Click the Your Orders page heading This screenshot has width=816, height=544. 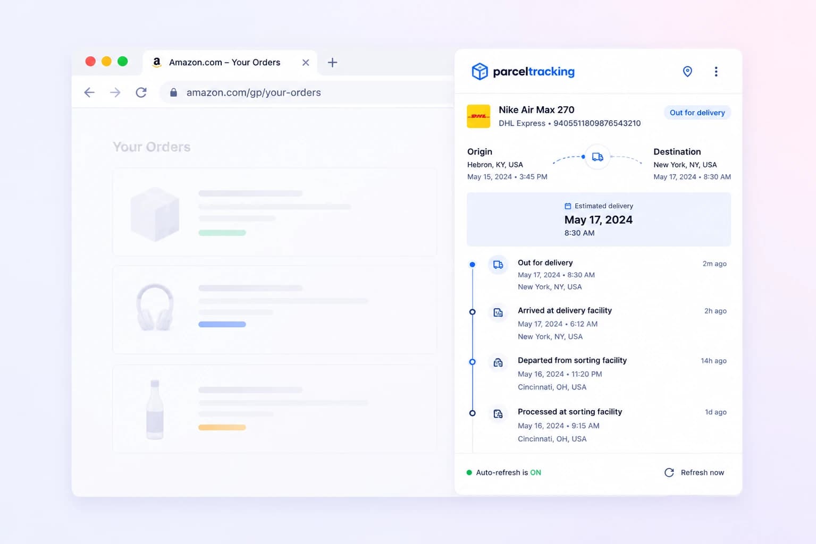[x=152, y=147]
